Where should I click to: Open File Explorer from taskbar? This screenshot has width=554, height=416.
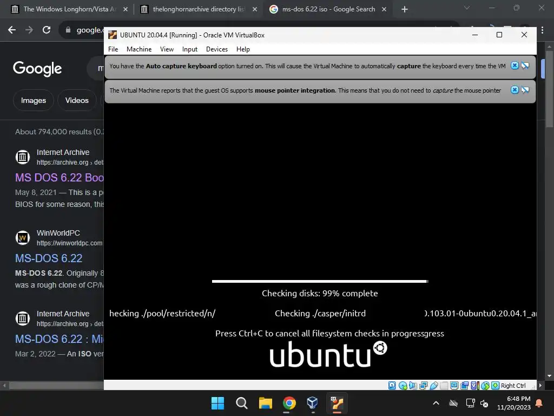tap(265, 403)
